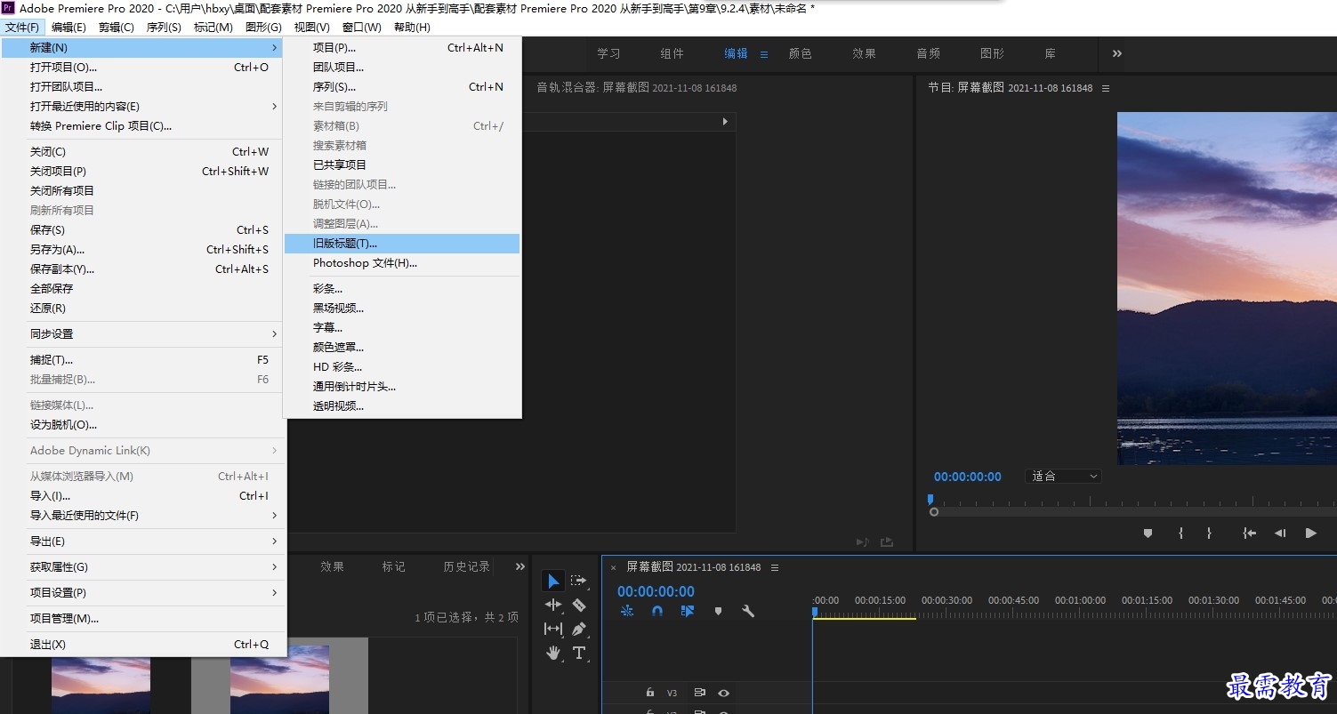Add a marker from timeline header

pos(718,611)
